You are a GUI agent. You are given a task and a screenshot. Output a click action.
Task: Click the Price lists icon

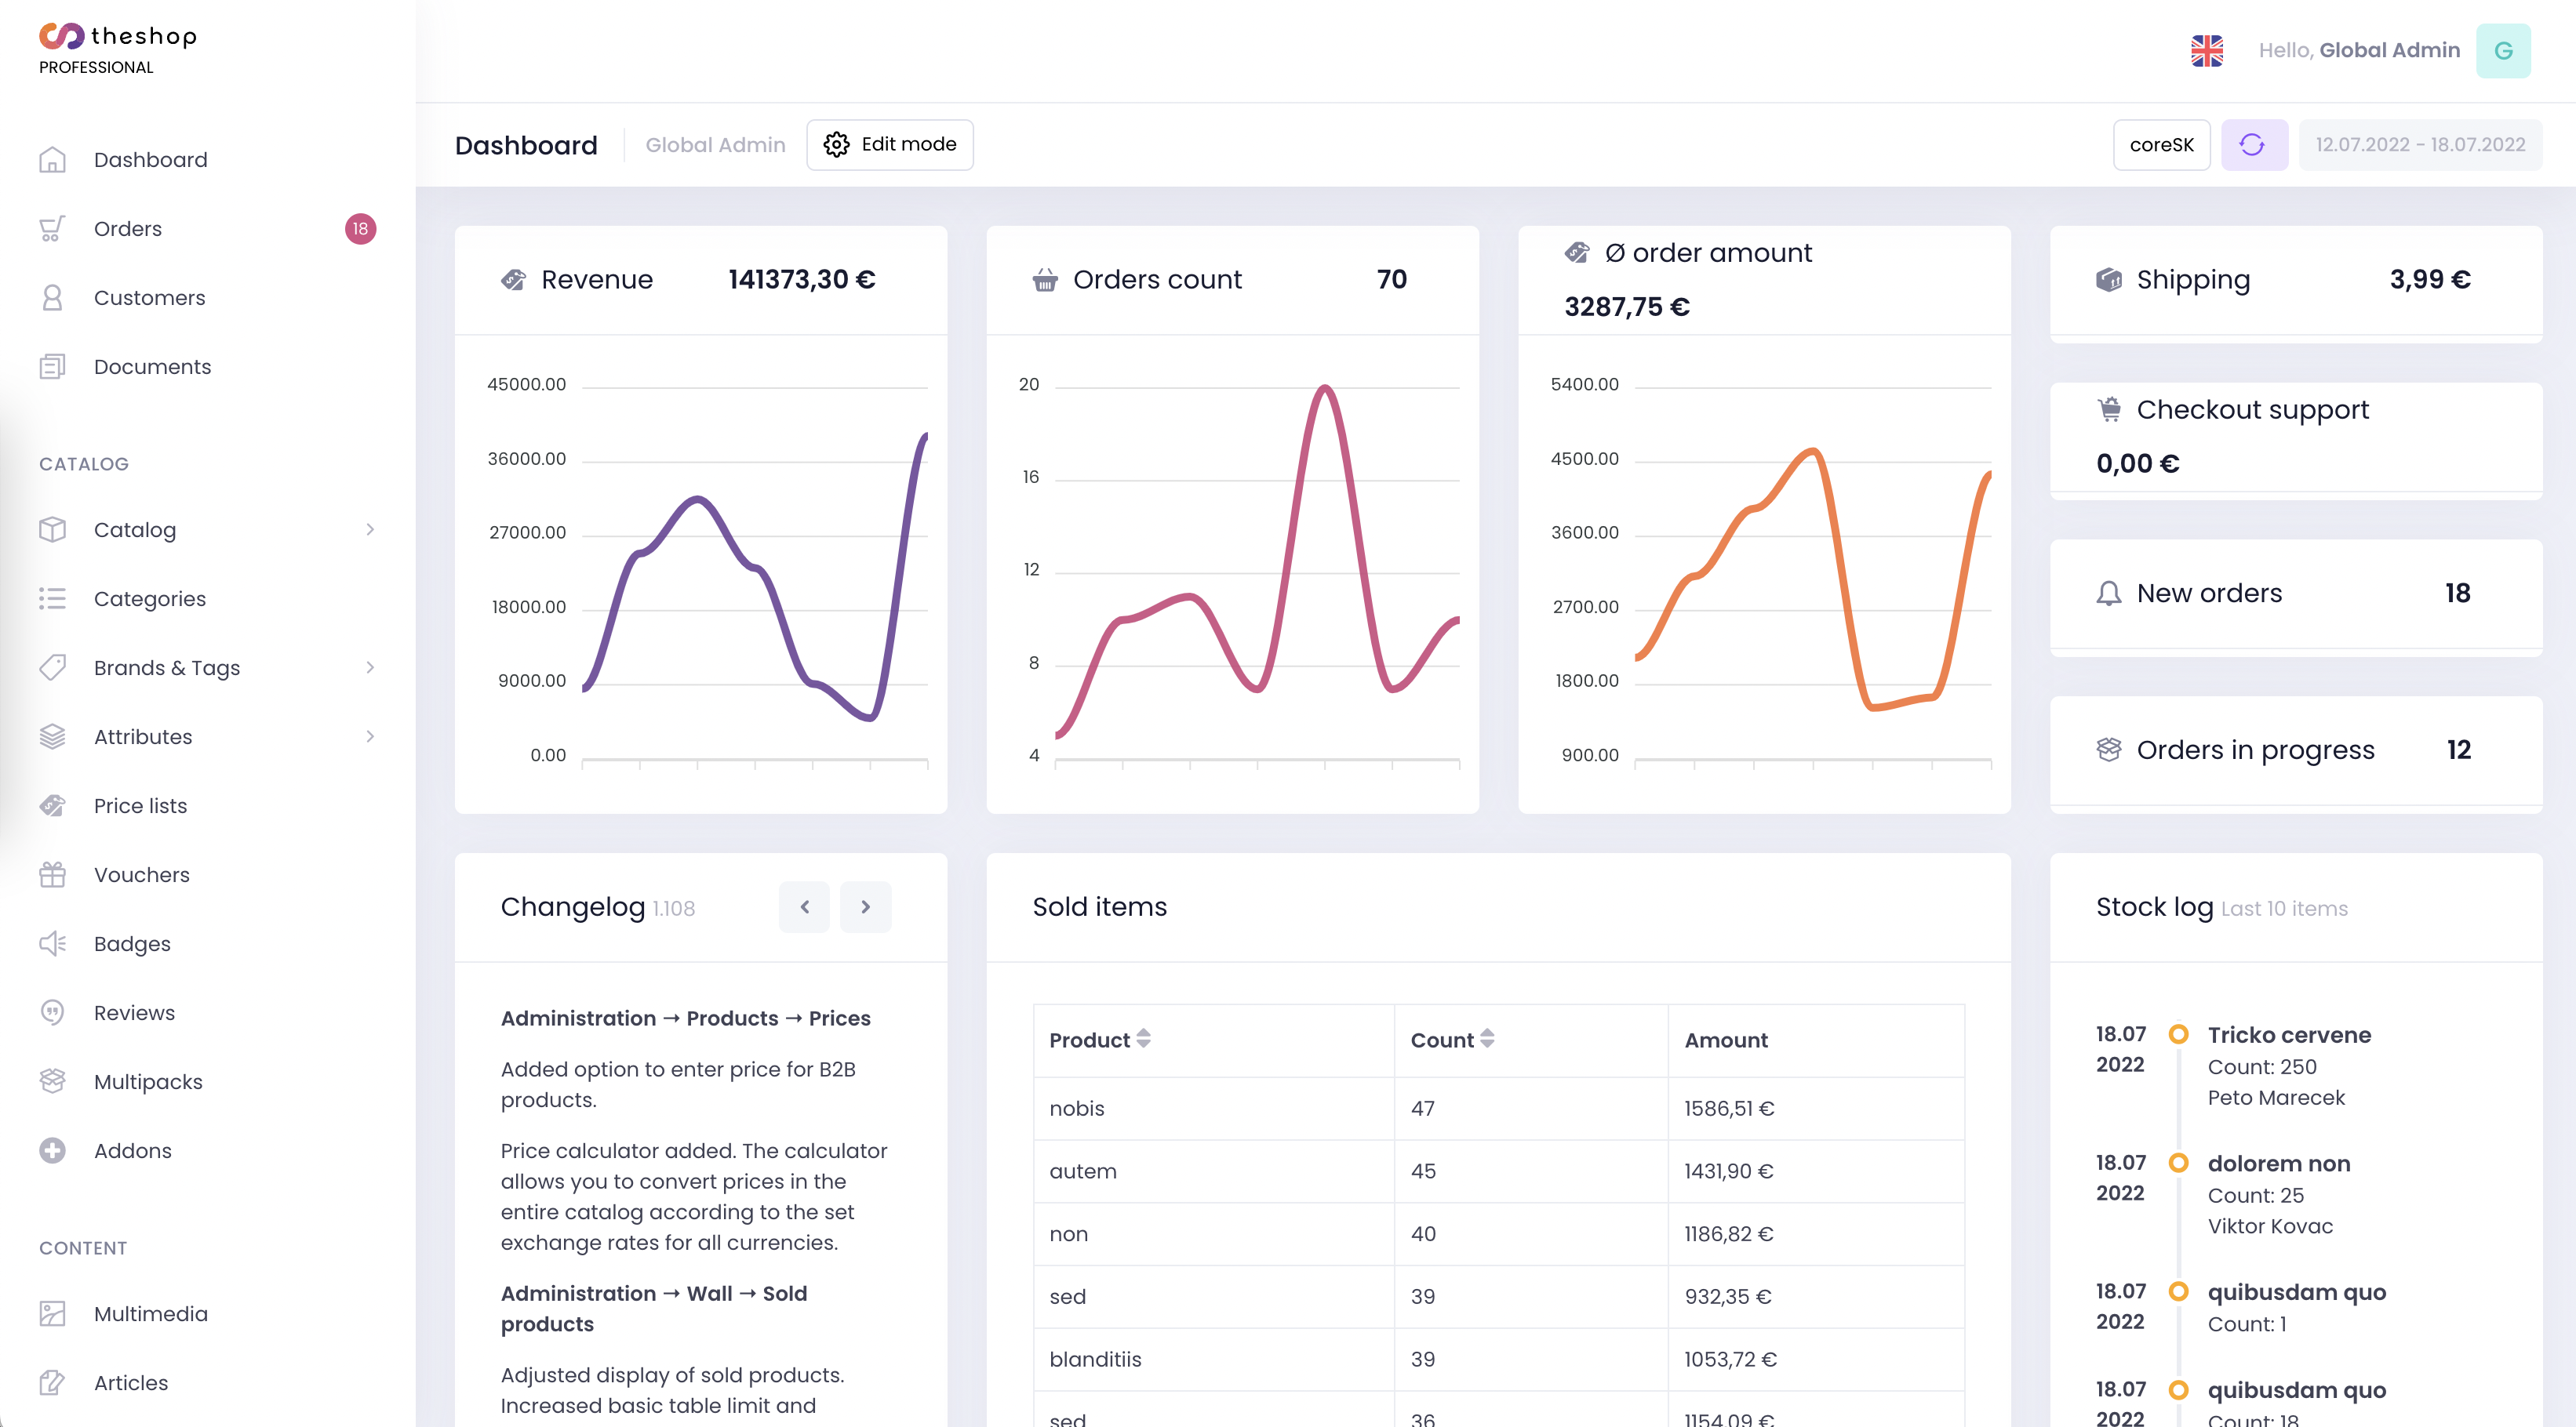tap(52, 805)
